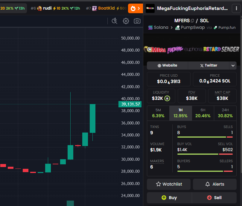Select the 5M timeframe tab
Viewport: 242px width, 206px height.
(158, 113)
